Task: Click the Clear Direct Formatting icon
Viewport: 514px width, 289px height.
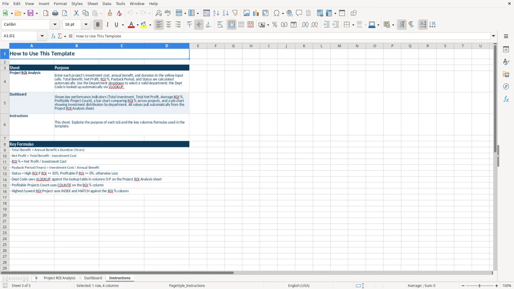Action: (x=119, y=13)
